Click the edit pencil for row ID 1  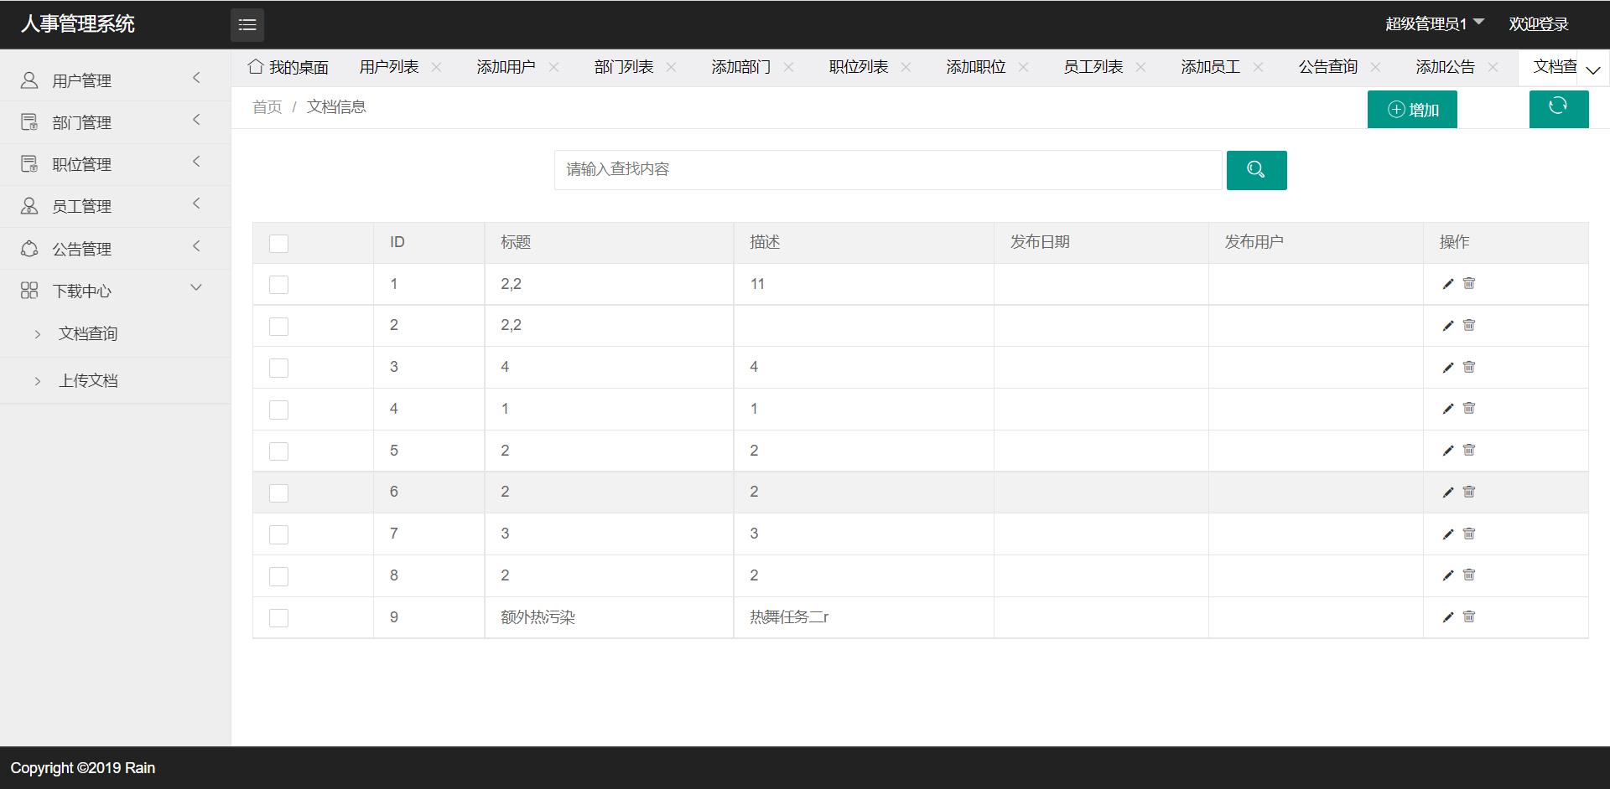1447,284
